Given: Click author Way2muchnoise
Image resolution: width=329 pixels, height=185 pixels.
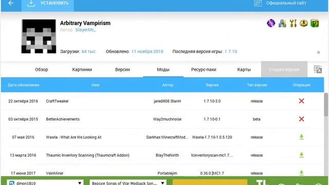Looking at the screenshot, I should (167, 119).
